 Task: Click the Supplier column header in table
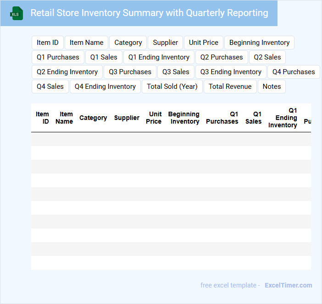click(127, 118)
